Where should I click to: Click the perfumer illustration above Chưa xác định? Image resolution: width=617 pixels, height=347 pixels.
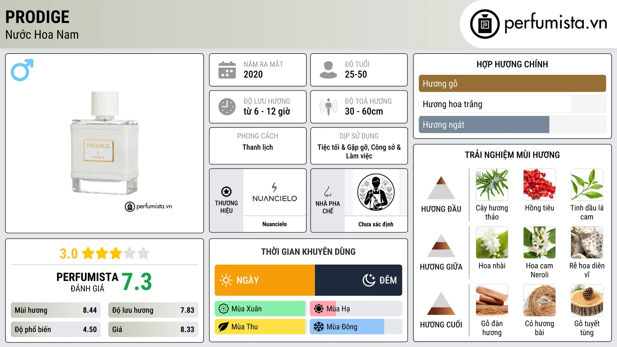click(x=376, y=192)
